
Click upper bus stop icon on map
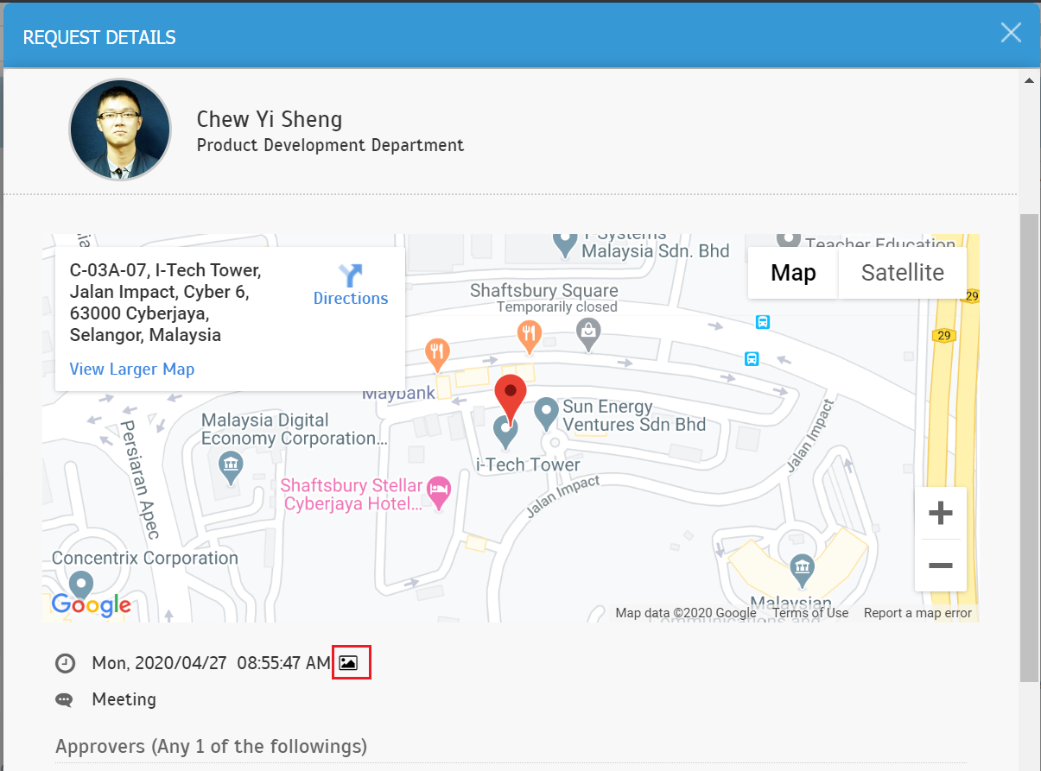pyautogui.click(x=763, y=322)
